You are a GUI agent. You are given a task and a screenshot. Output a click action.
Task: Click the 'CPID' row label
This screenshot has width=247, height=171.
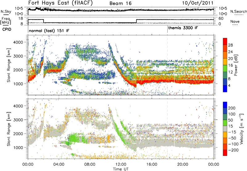(x=7, y=29)
